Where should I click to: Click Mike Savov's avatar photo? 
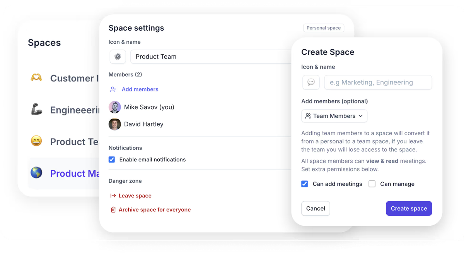(x=115, y=107)
